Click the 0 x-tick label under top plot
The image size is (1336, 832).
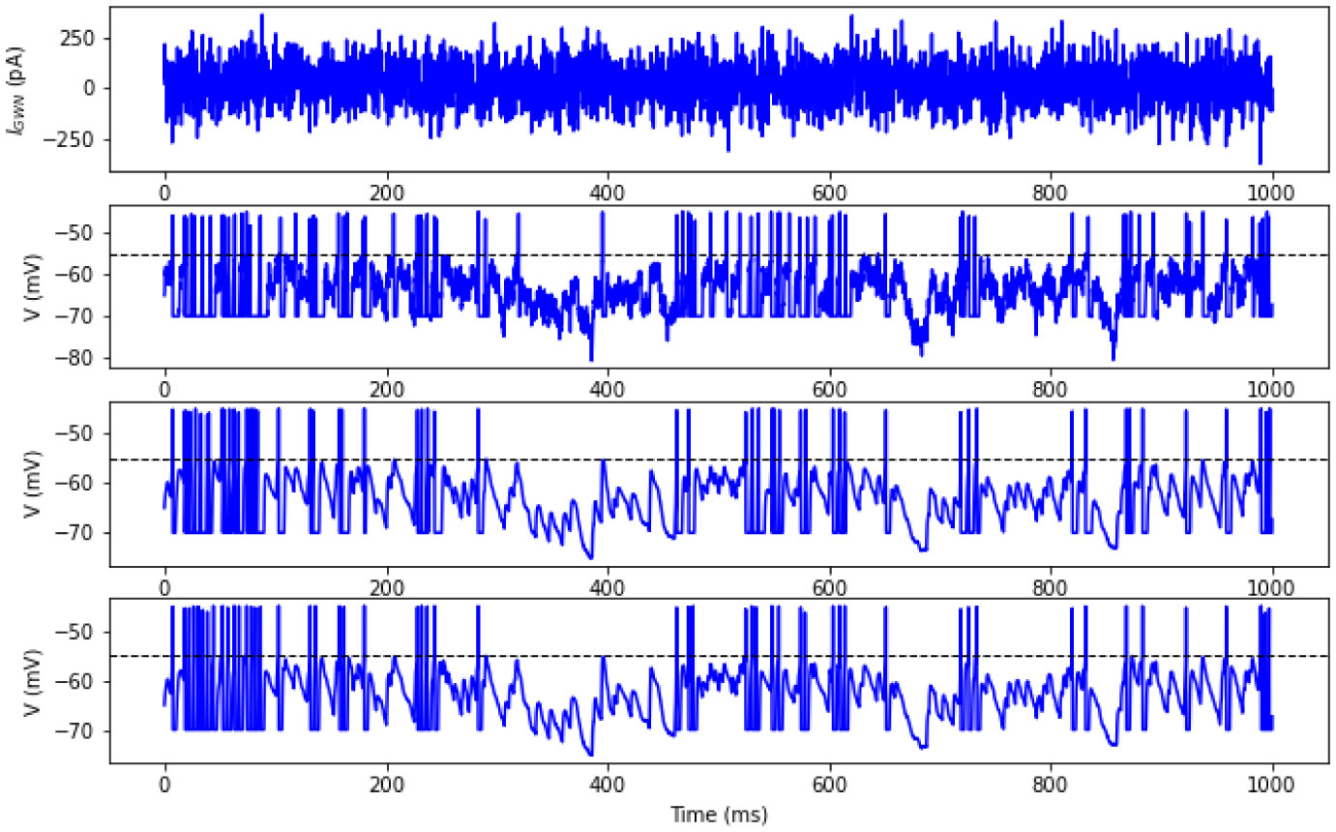[164, 193]
